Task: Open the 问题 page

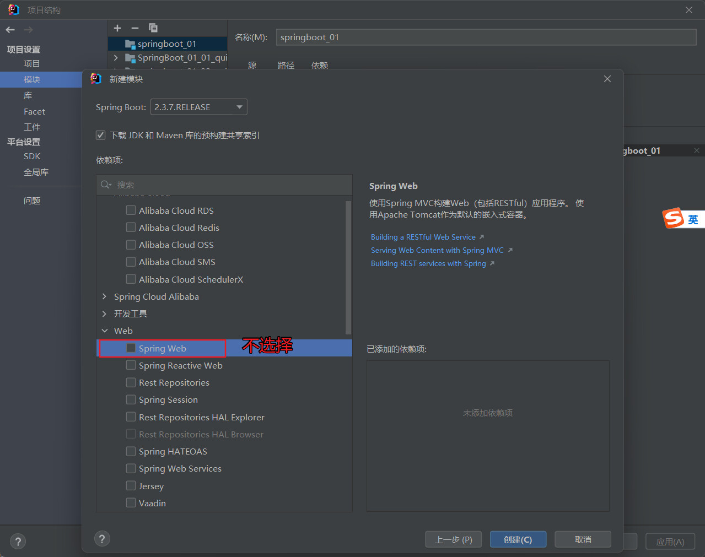Action: tap(32, 201)
